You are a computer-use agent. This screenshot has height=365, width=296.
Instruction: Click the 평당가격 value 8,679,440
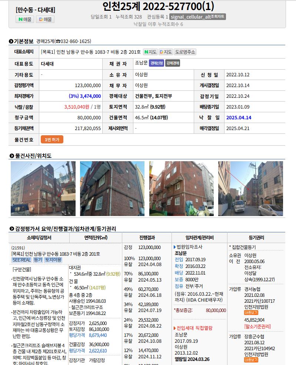click(x=98, y=335)
